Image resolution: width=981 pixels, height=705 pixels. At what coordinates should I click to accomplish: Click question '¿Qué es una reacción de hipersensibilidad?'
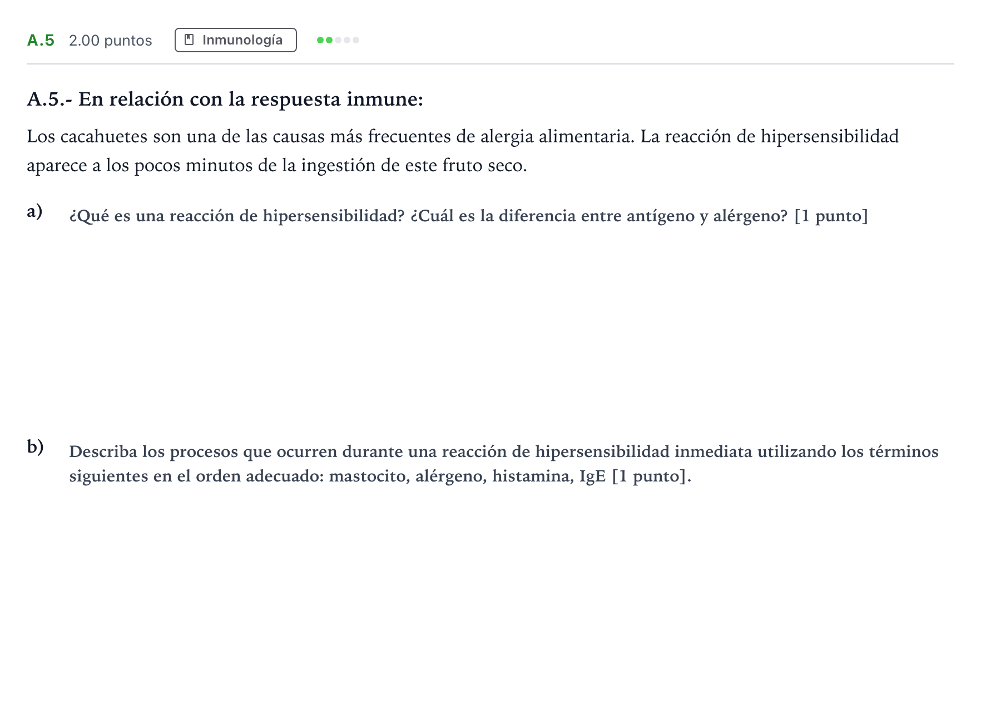[x=468, y=216]
